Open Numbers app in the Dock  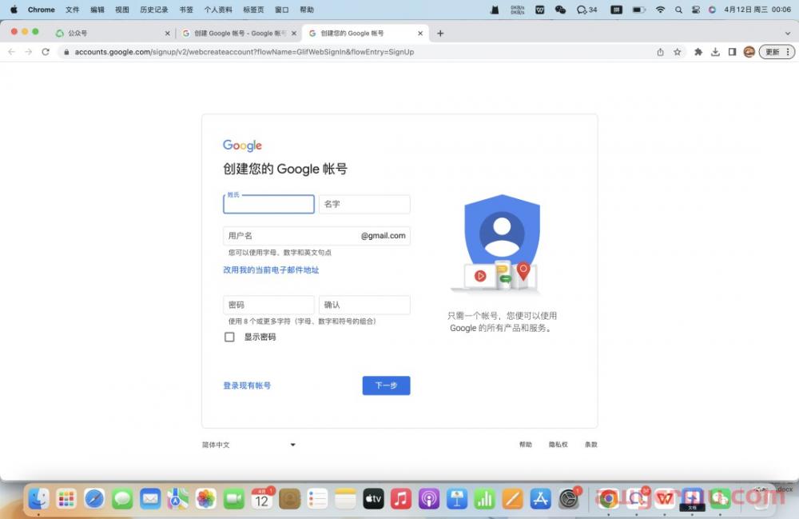485,498
